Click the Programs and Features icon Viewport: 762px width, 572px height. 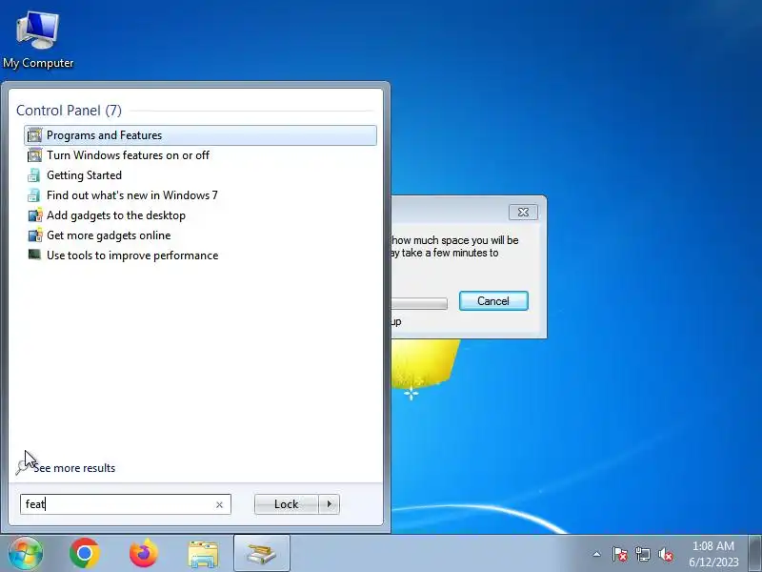click(x=34, y=135)
